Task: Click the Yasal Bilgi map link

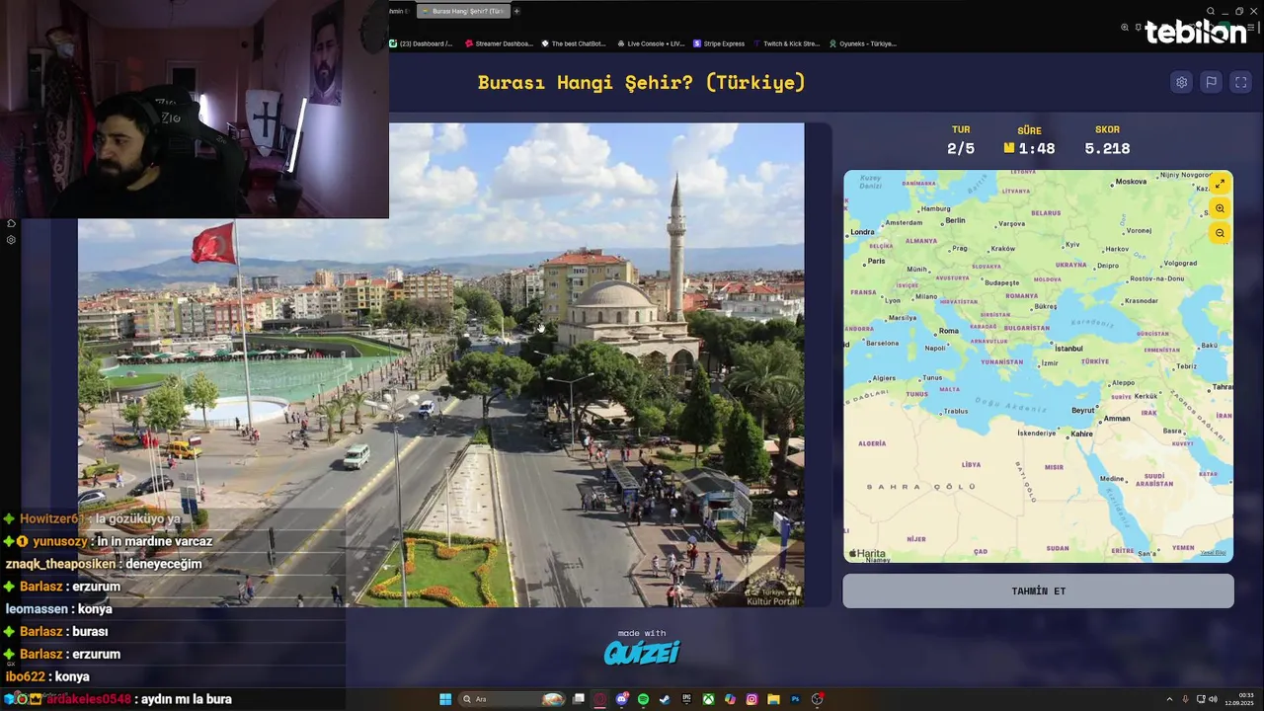Action: 1214,553
